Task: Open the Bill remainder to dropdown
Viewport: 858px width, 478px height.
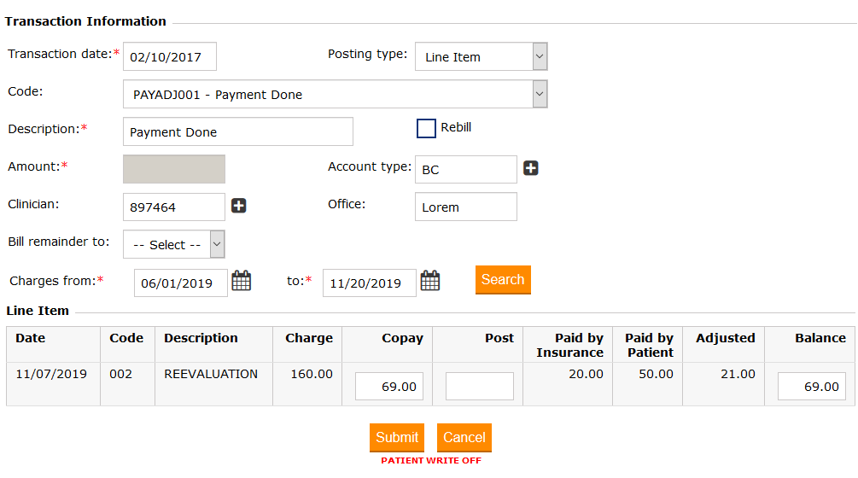Action: (174, 244)
